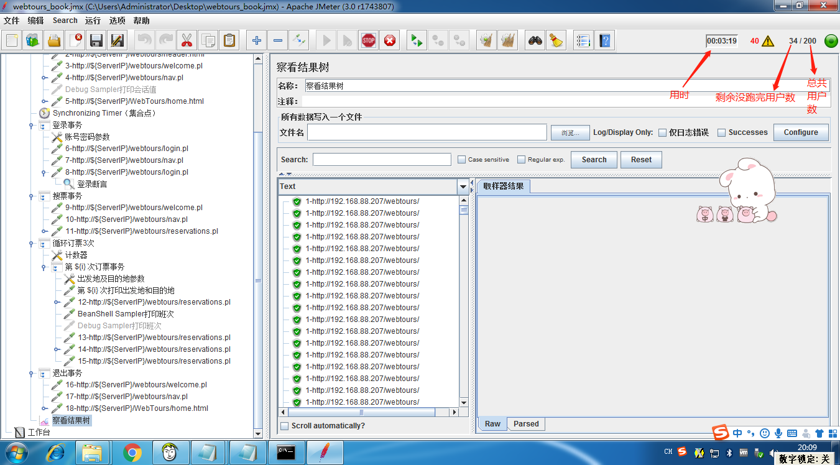Click the Paste clipboard icon

[229, 41]
